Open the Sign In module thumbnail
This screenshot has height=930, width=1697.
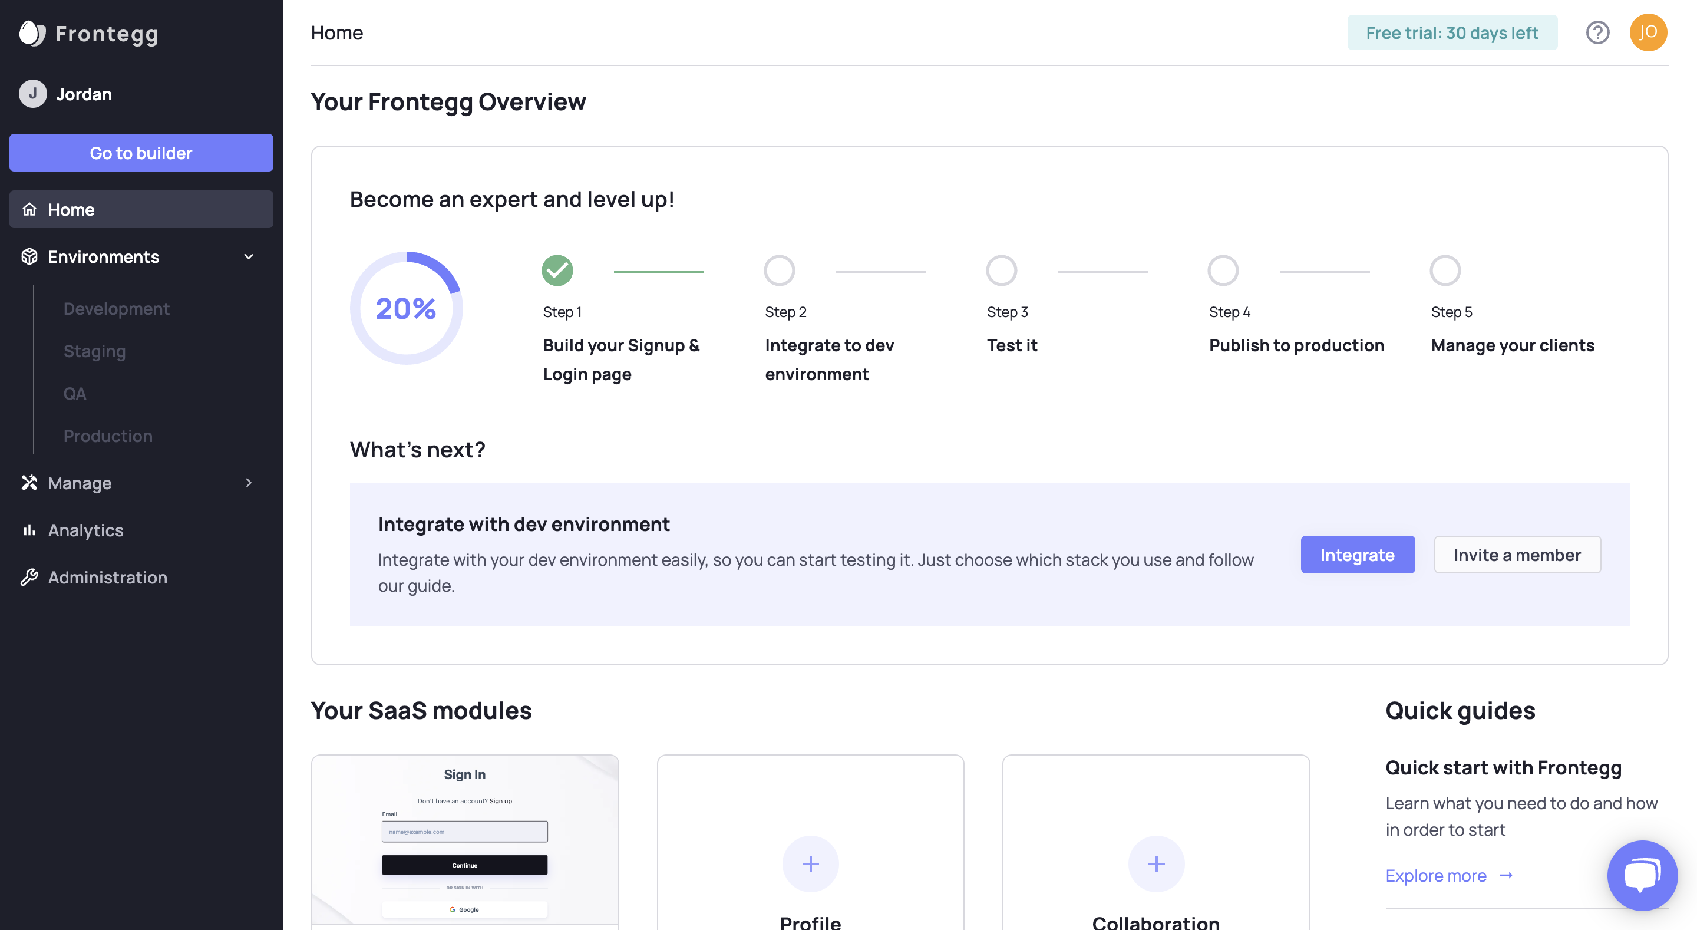click(464, 840)
